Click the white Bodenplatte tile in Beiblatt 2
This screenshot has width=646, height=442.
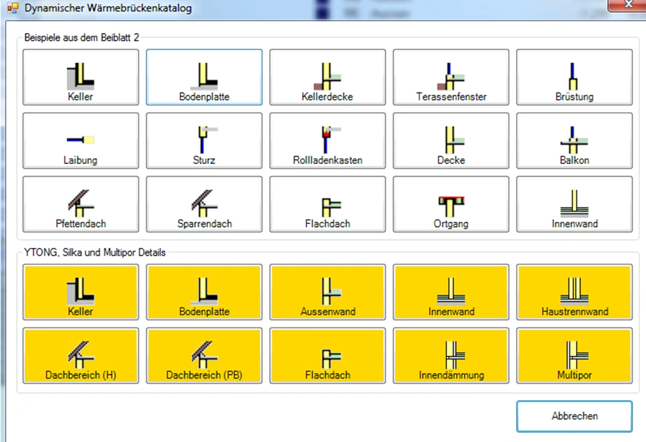[204, 77]
